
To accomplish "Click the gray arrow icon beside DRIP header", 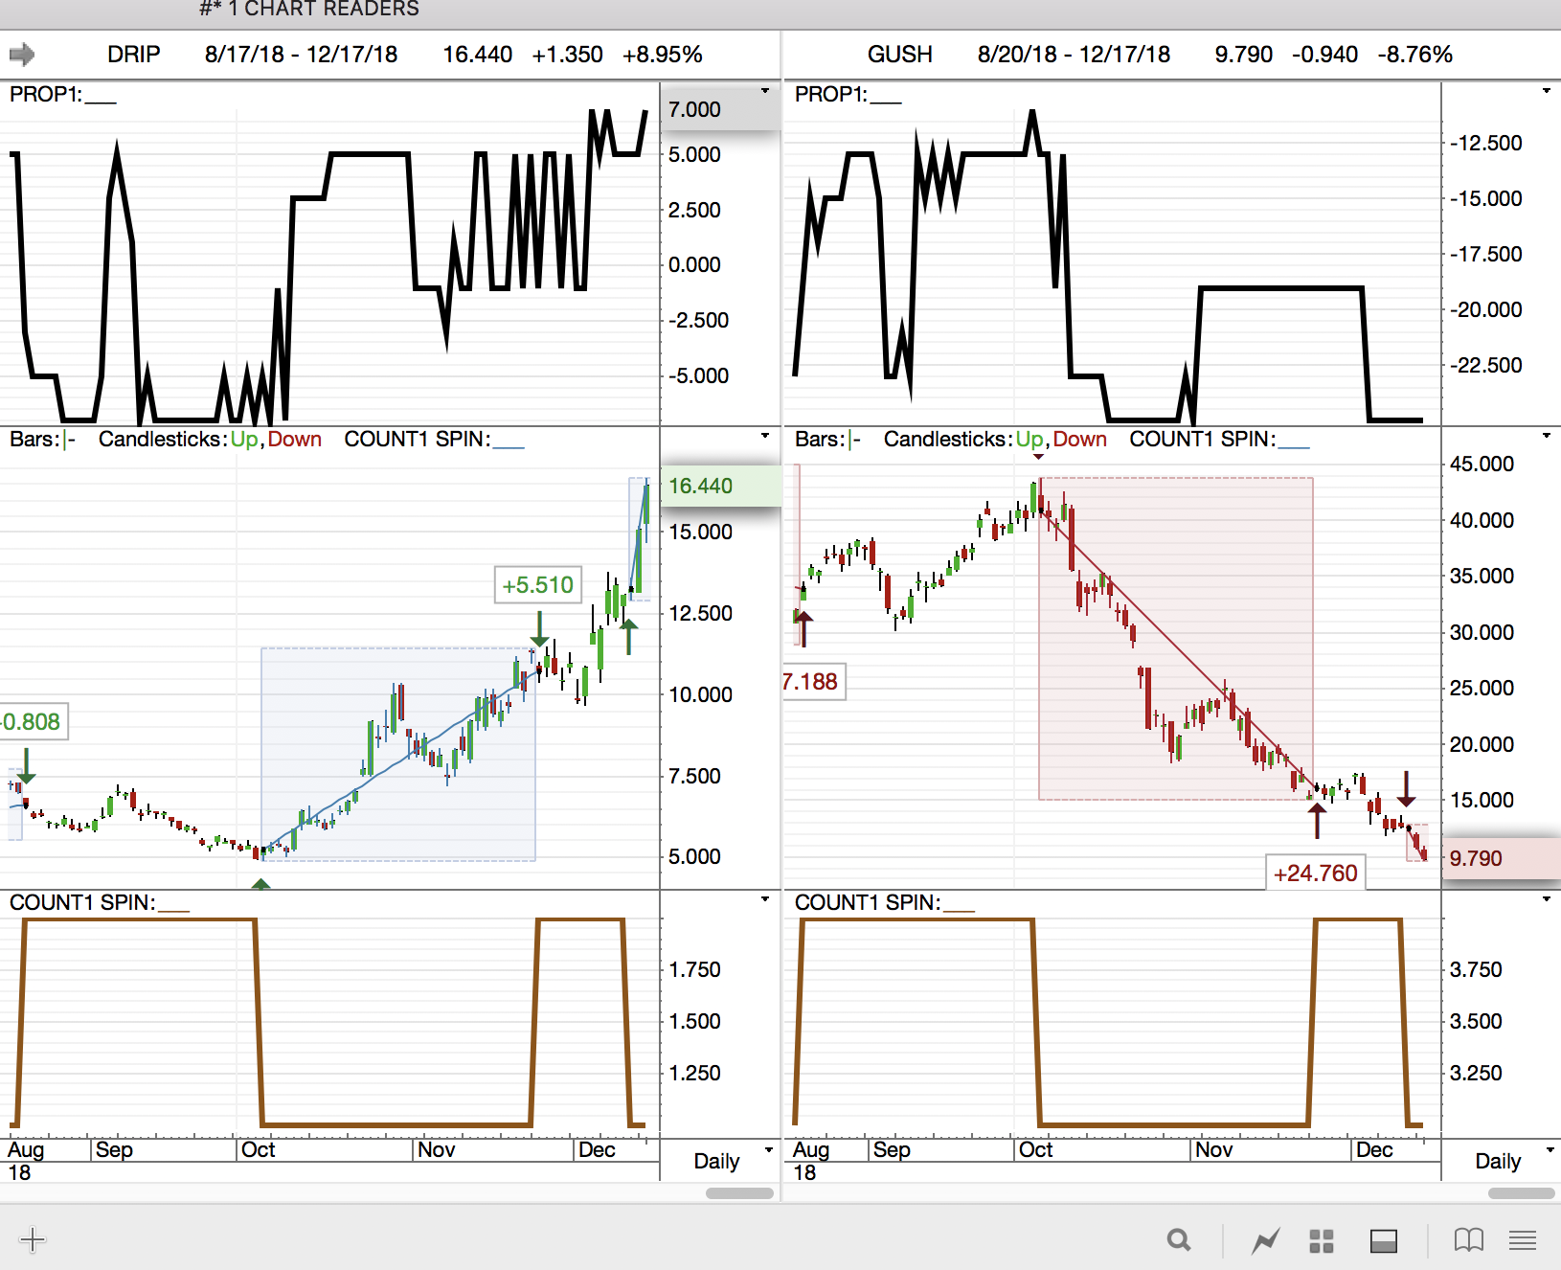I will (21, 55).
